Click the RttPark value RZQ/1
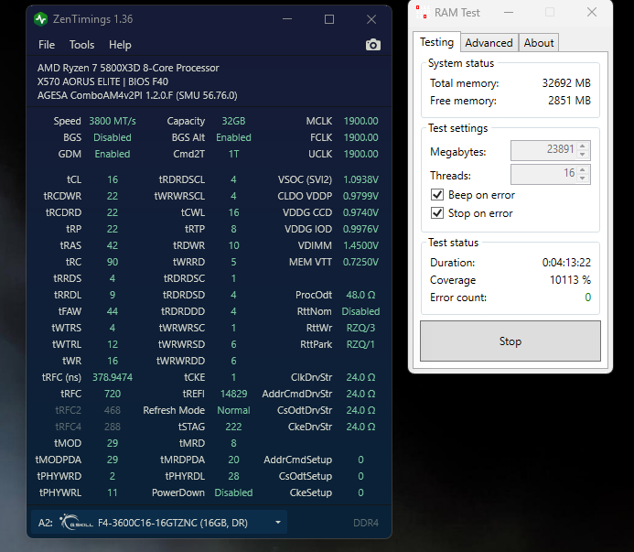 click(360, 344)
